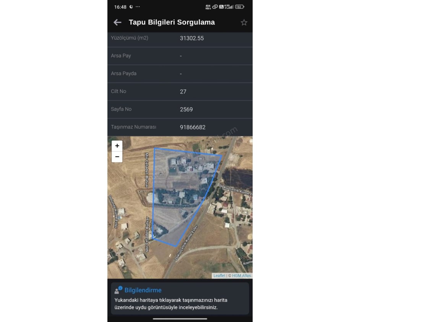Tap the Bilgilendirme heading

[143, 290]
